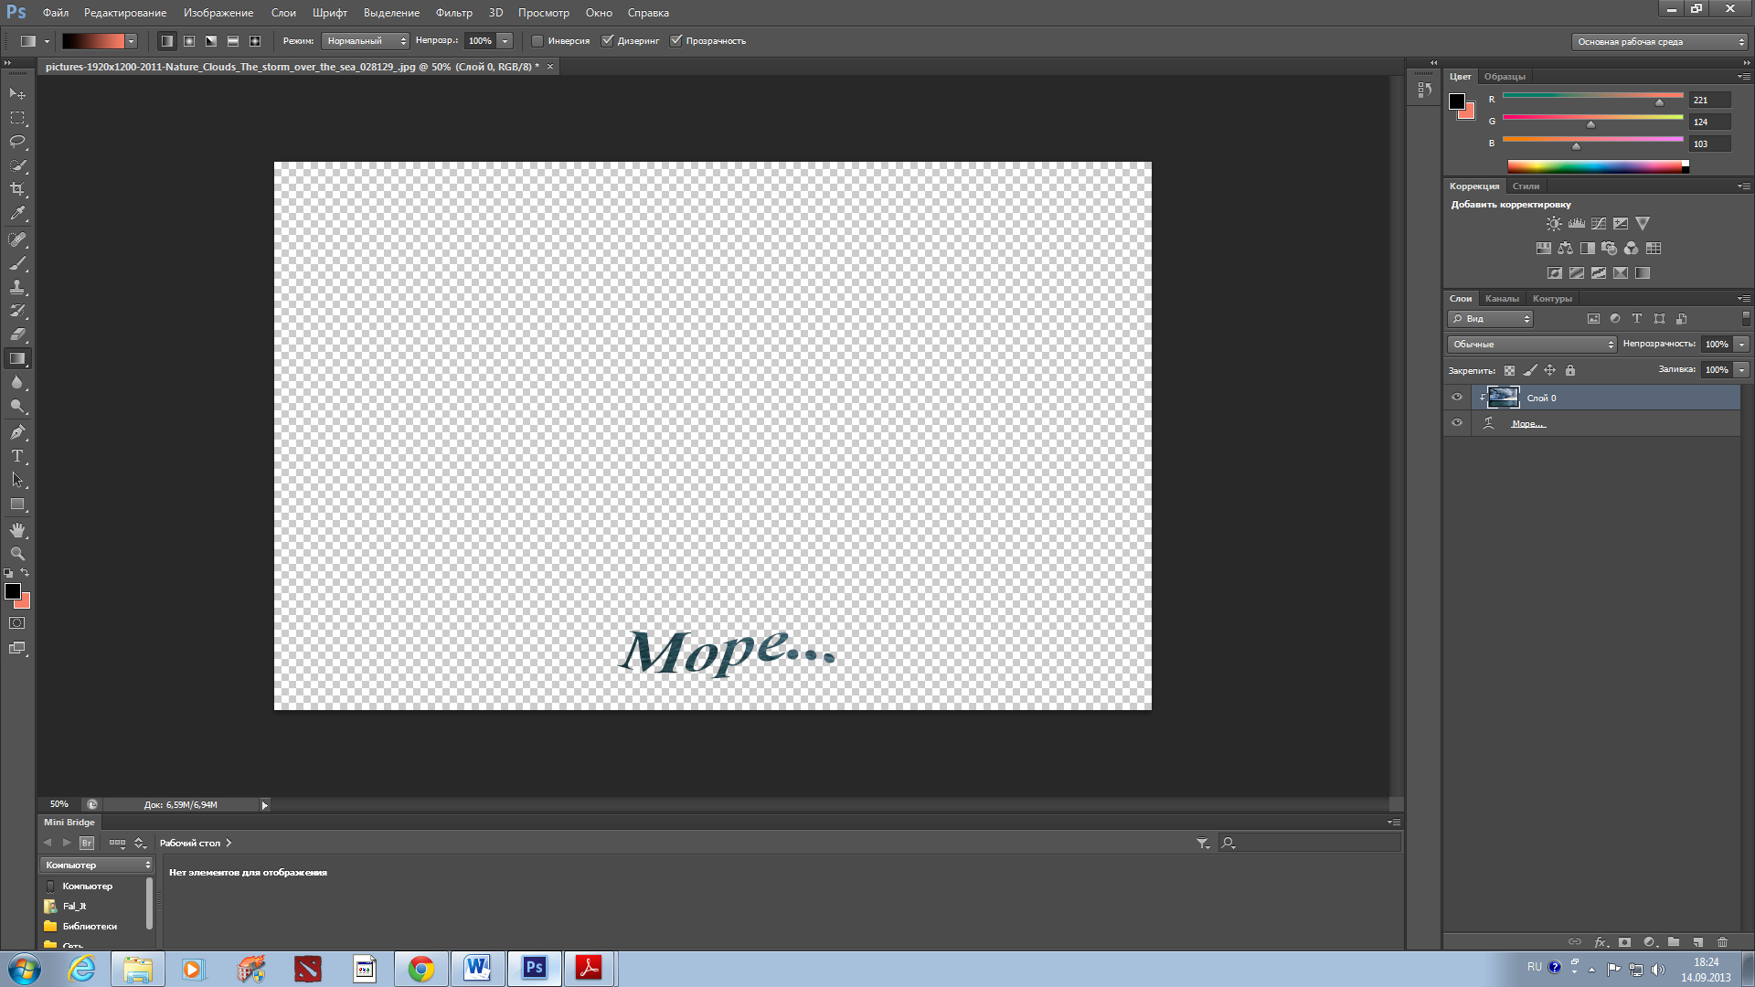Open the Изображение menu
1755x987 pixels.
click(218, 13)
